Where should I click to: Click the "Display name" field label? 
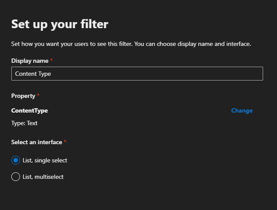coord(30,61)
